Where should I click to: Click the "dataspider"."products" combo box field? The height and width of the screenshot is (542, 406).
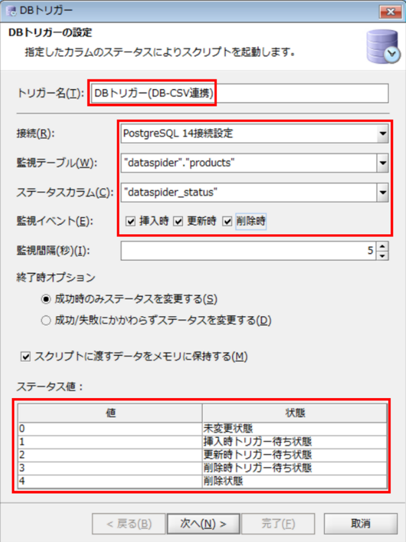(254, 163)
